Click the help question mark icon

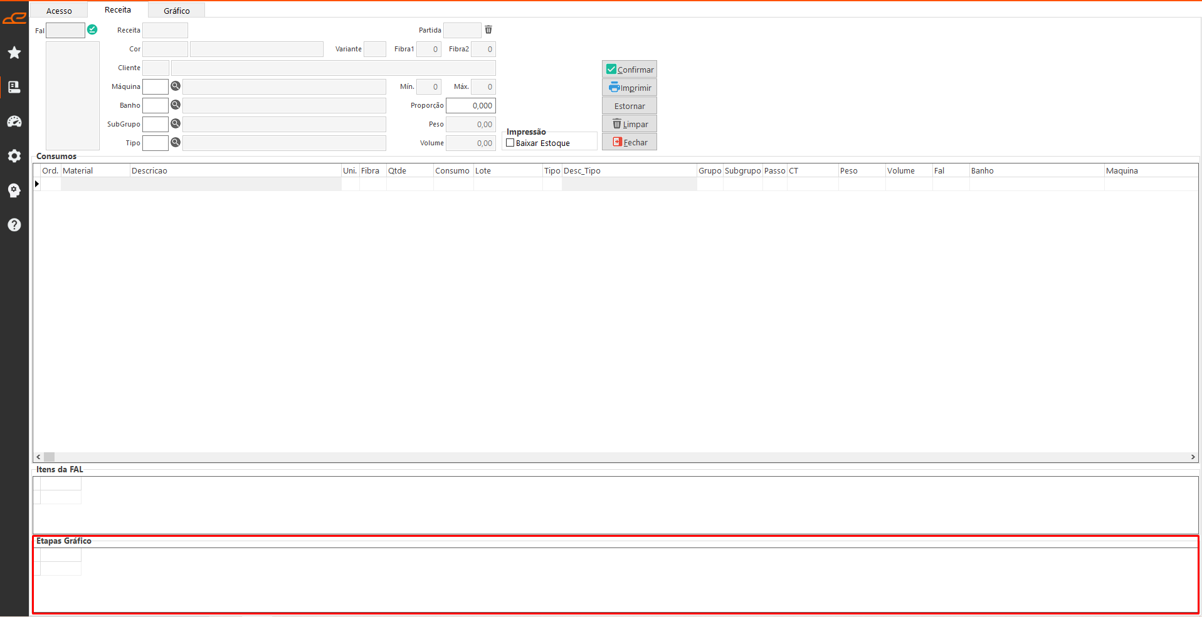point(14,225)
